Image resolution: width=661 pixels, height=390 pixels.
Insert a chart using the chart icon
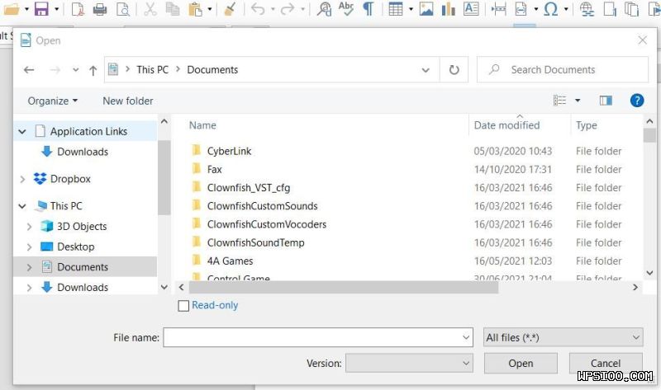(449, 10)
